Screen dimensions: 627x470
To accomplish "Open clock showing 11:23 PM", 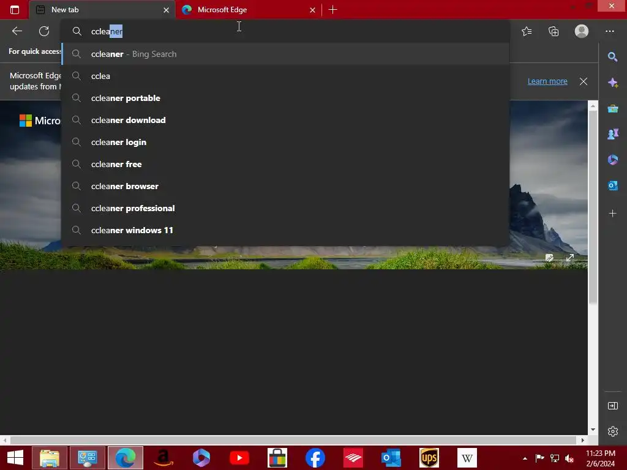I will 601,458.
